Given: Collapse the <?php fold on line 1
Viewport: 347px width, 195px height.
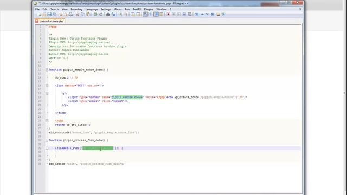Looking at the screenshot, I should coord(47,27).
